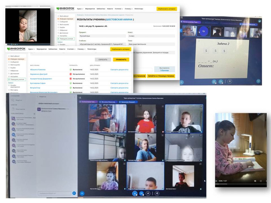271x203 pixels.
Task: Open the ШЕСТОВСКАЯ АМИНА student link
Action: pos(119,20)
